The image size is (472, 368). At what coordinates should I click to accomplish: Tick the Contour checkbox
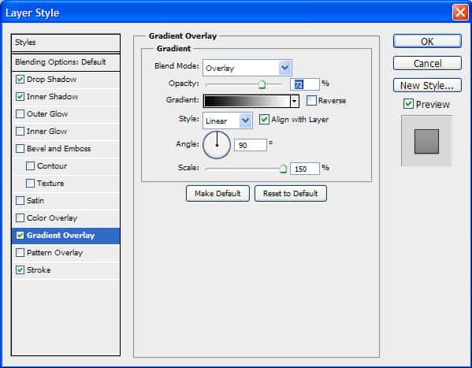click(x=30, y=166)
